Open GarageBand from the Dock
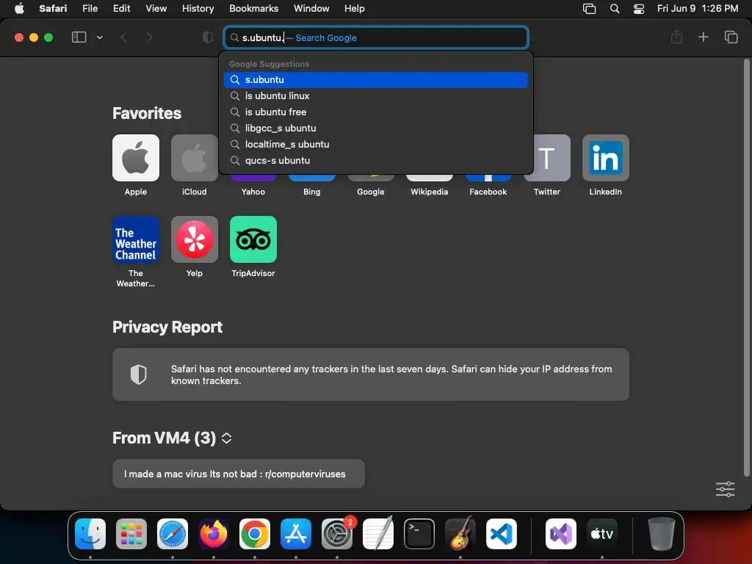752x564 pixels. [460, 534]
